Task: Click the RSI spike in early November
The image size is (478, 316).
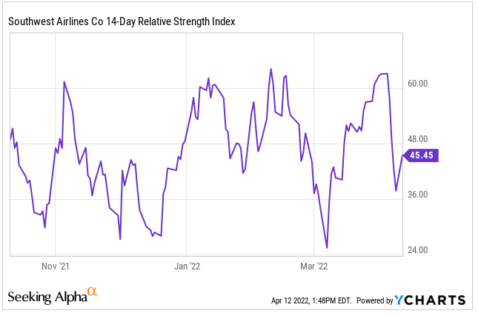Action: [64, 82]
